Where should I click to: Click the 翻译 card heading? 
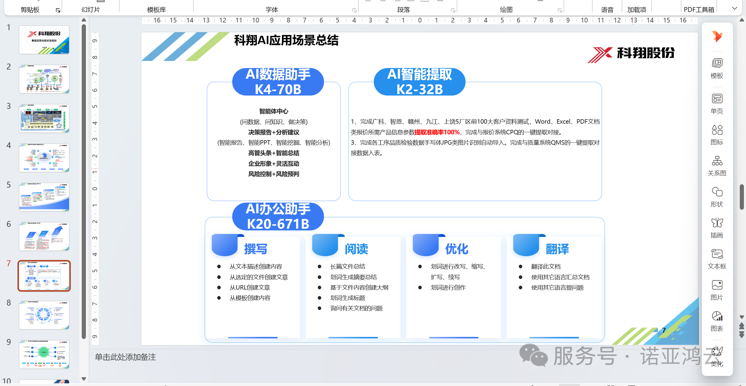(x=557, y=249)
